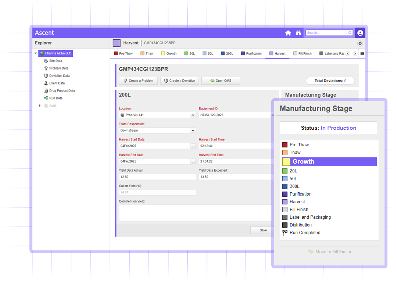The image size is (397, 282).
Task: Open Drug Product Data item
Action: (62, 91)
